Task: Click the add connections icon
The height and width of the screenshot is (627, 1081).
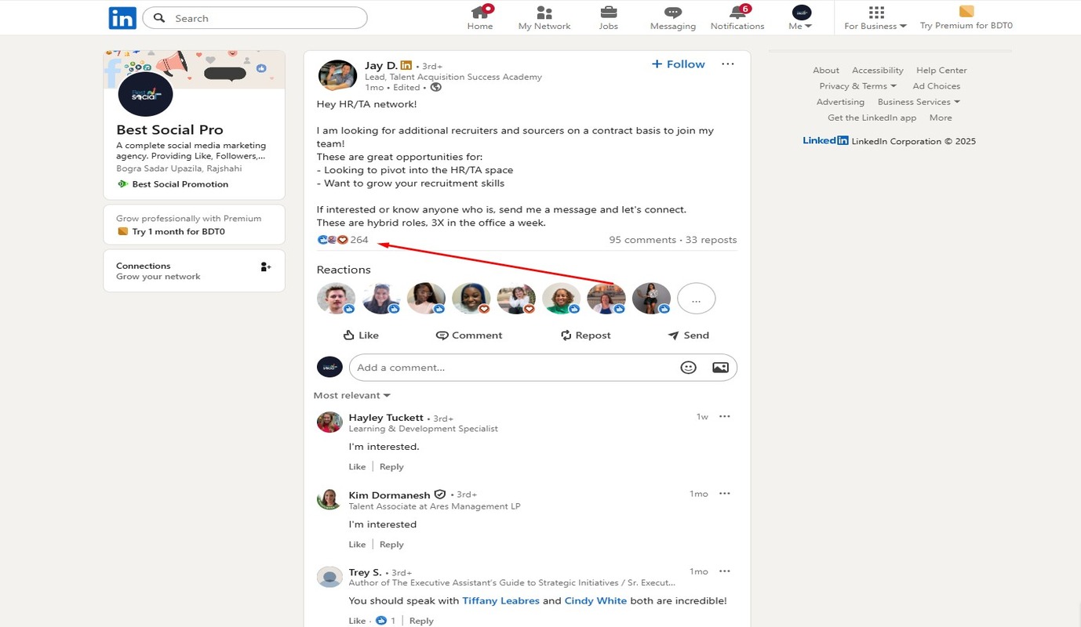Action: pyautogui.click(x=266, y=267)
